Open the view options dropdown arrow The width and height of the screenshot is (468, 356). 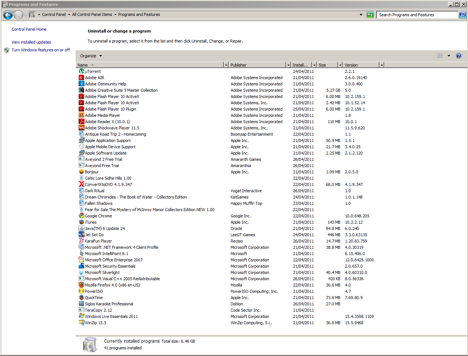pos(449,56)
